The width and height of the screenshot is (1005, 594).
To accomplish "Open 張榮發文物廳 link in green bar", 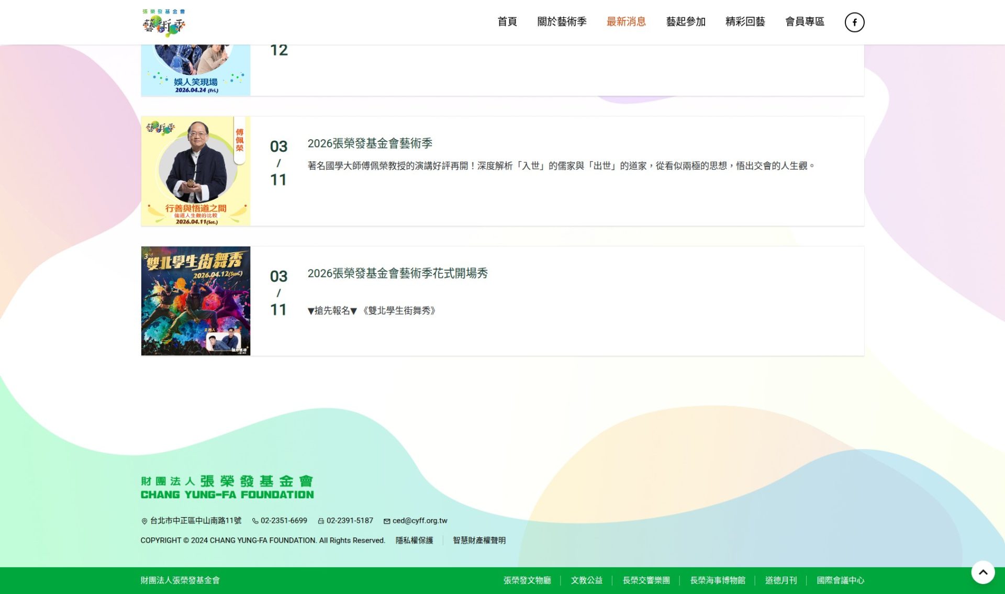I will click(527, 580).
